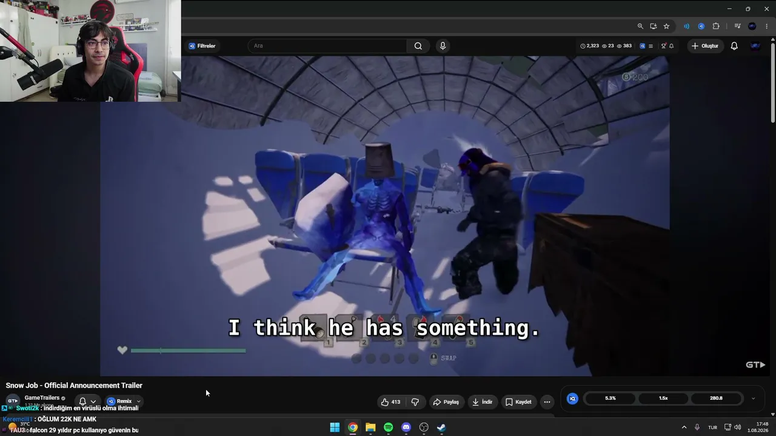Open the media controls music-note icon
The image size is (776, 436).
click(737, 26)
